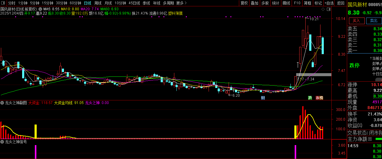The width and height of the screenshot is (382, 159).
Task: Click the MA5: 8.55 moving average label
Action: [x=51, y=9]
